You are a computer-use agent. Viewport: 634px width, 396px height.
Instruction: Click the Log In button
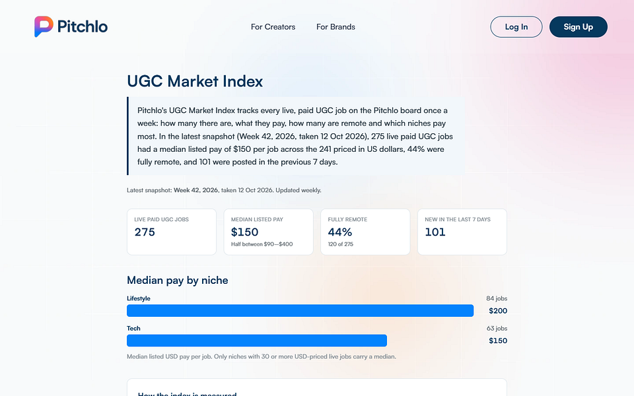(x=516, y=26)
